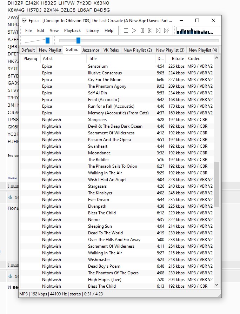Sort by the Bitrate column header

click(x=175, y=59)
